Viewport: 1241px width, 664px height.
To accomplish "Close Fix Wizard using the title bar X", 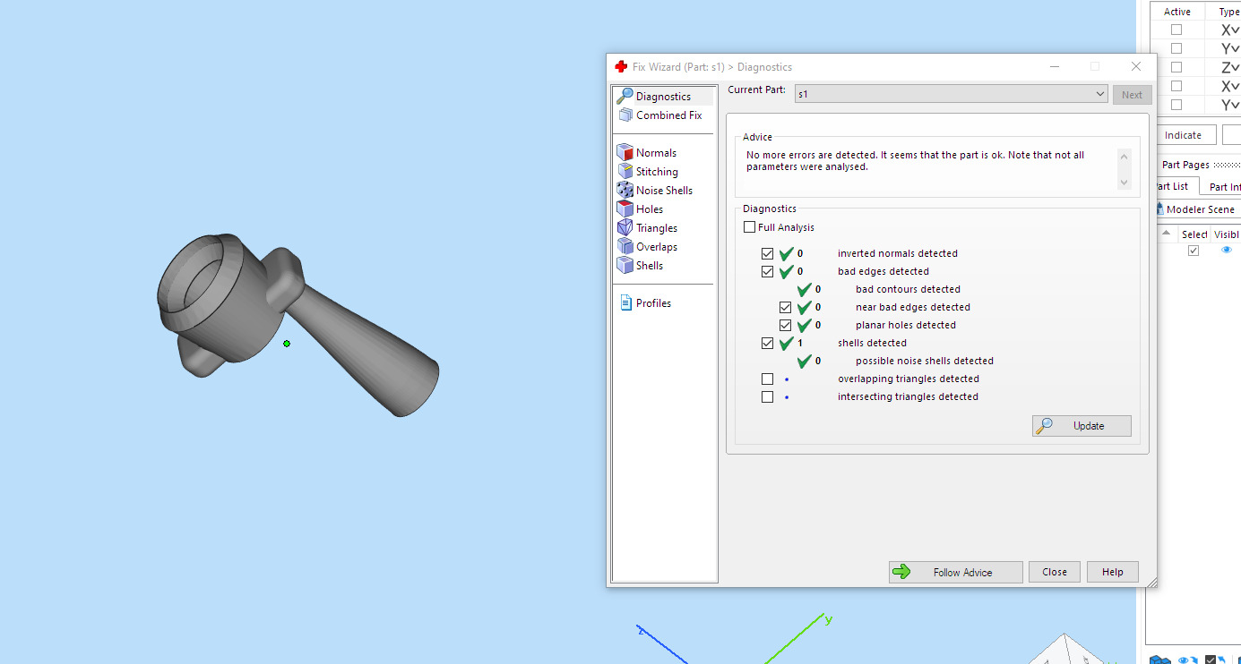I will [x=1136, y=67].
